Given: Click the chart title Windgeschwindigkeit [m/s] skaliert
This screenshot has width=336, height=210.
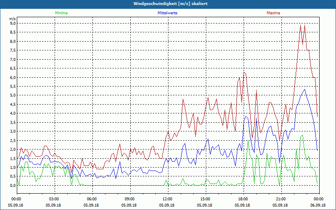Looking at the screenshot, I should 171,4.
